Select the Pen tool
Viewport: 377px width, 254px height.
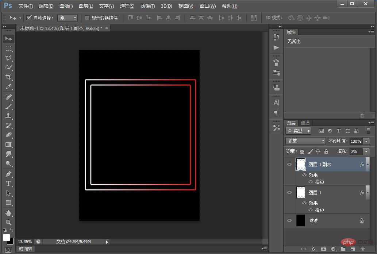click(x=8, y=174)
